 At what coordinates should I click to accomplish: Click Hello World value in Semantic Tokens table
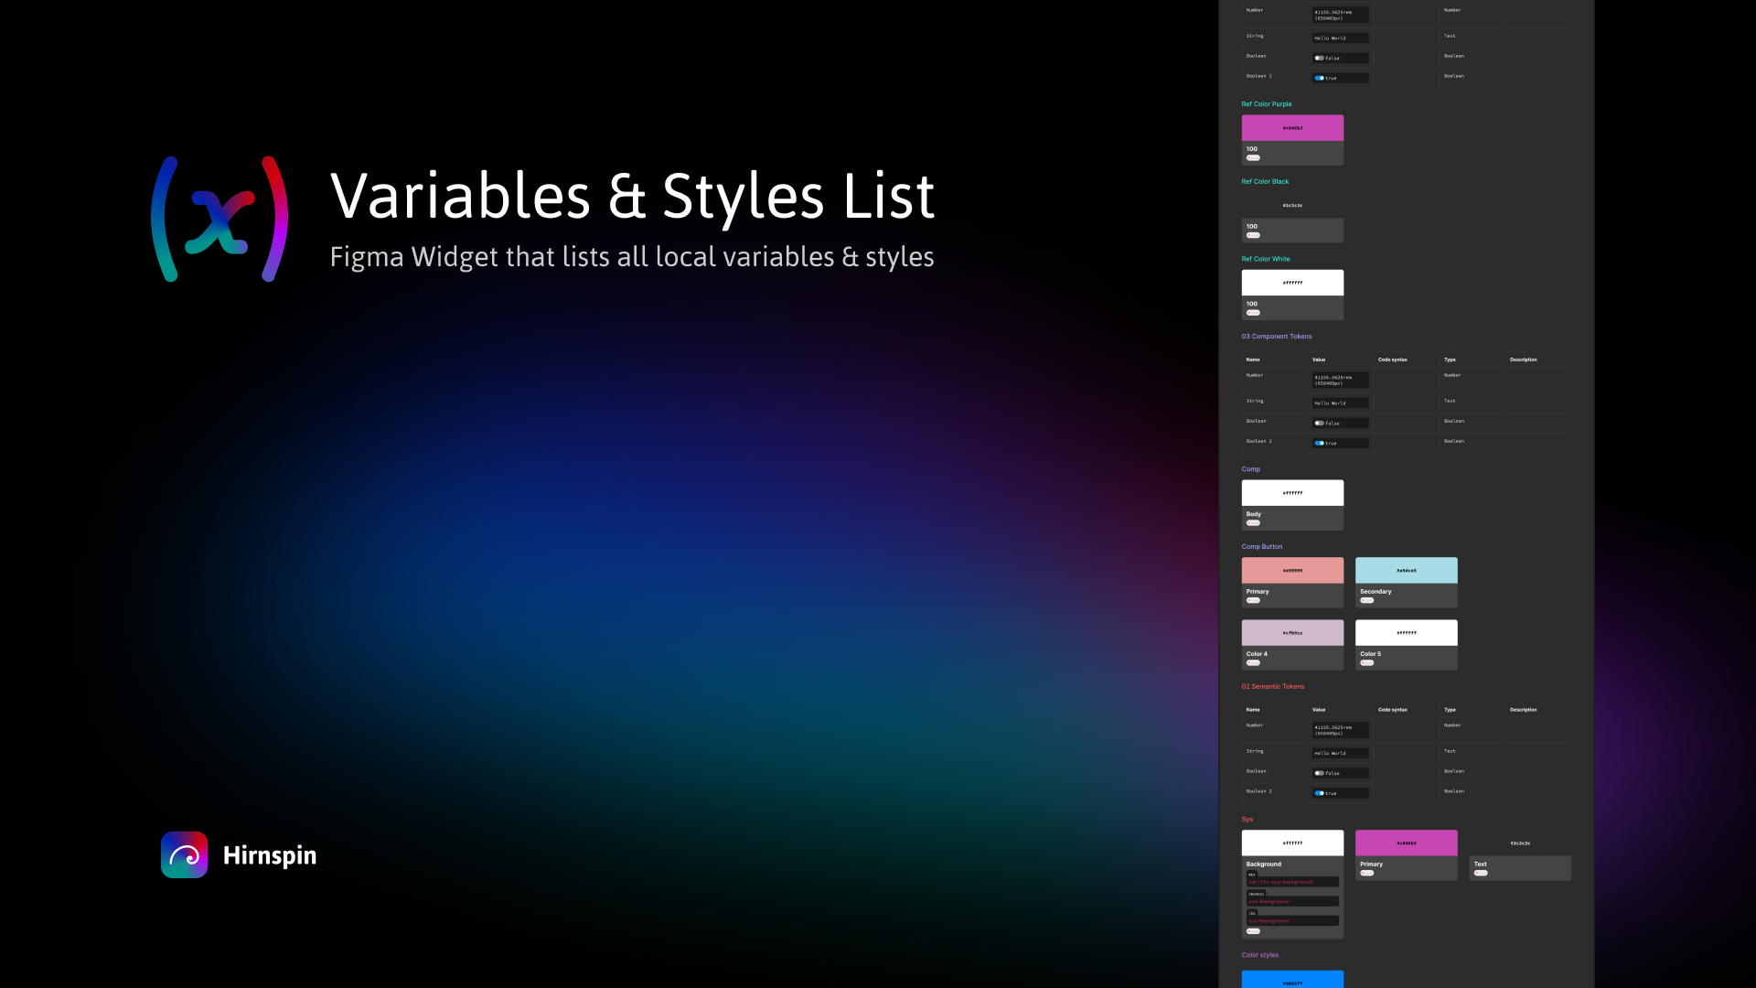(1341, 754)
